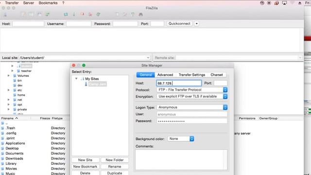Expand the teacher folder in local tree
Image resolution: width=311 pixels, height=175 pixels.
[13, 71]
